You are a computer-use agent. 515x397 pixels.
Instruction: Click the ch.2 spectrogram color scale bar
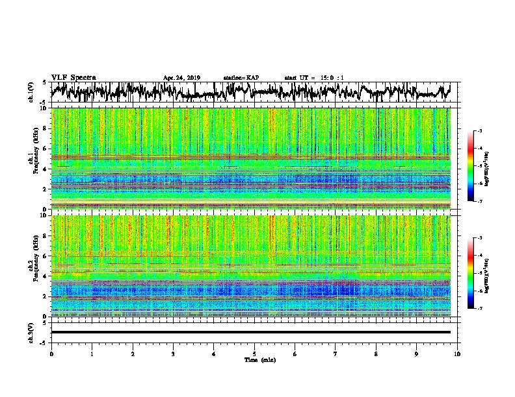(470, 273)
